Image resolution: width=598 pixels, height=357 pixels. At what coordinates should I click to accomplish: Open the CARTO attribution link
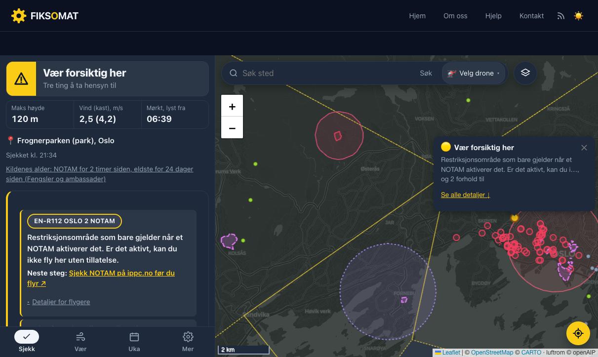tap(531, 353)
